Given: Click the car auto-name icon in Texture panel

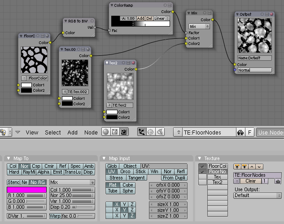Looking at the screenshot, I should (x=278, y=181).
